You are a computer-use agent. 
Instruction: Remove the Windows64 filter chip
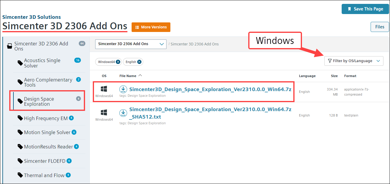(x=118, y=62)
